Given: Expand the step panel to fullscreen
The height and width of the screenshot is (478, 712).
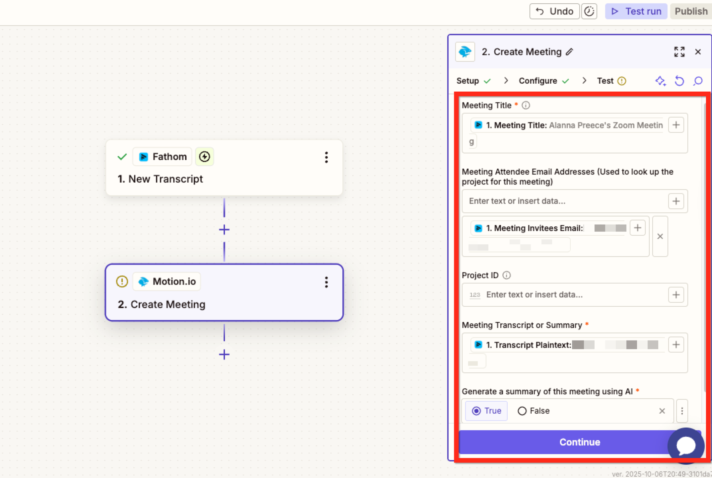Looking at the screenshot, I should point(679,52).
